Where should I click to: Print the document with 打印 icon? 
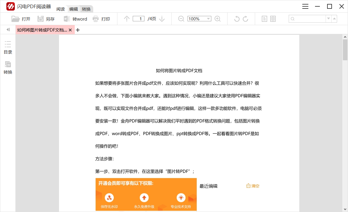click(96, 19)
